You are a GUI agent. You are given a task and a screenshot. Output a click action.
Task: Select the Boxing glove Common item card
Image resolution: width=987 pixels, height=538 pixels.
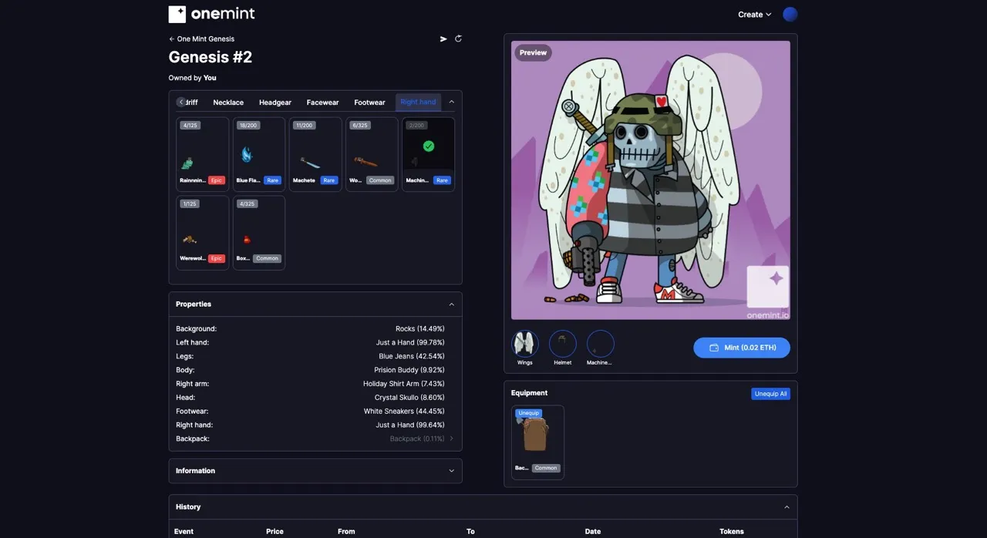[258, 233]
